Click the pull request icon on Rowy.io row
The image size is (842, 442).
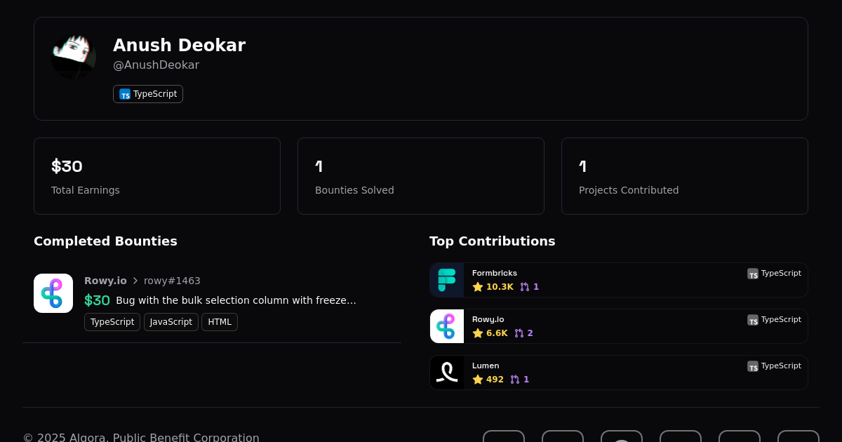[x=519, y=333]
